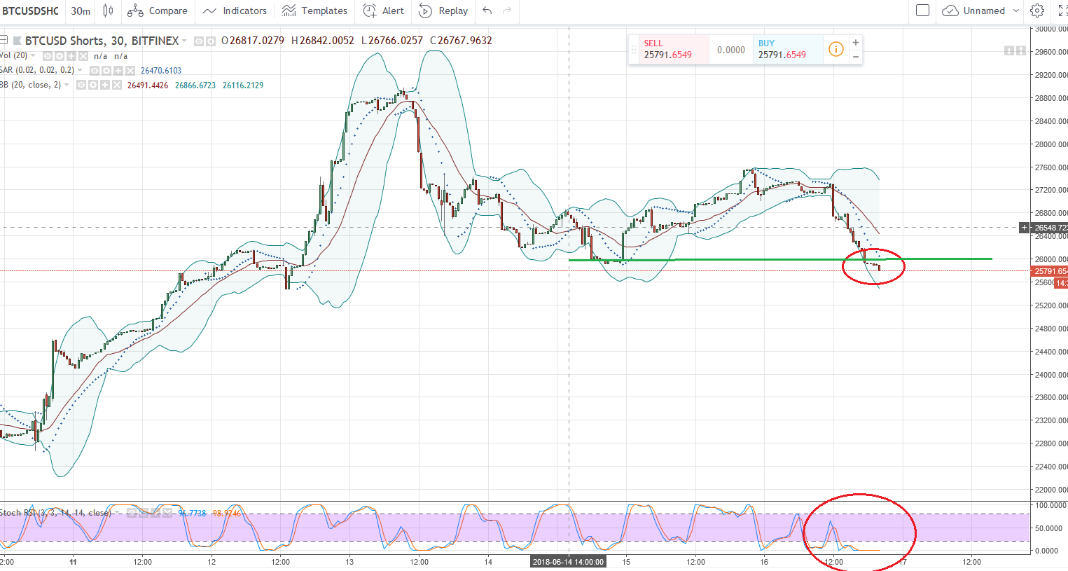Enter fullscreen mode
This screenshot has height=571, width=1068.
[1062, 11]
